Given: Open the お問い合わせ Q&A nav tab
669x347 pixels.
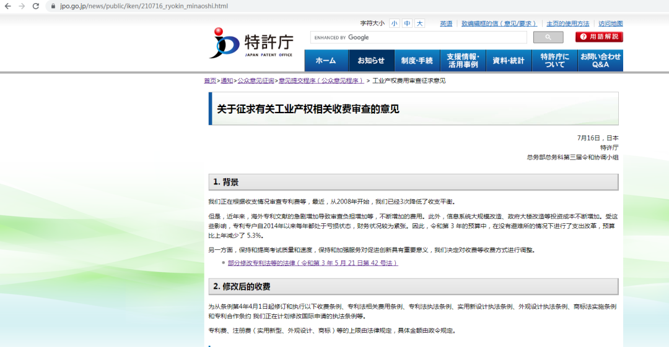Looking at the screenshot, I should [x=600, y=61].
